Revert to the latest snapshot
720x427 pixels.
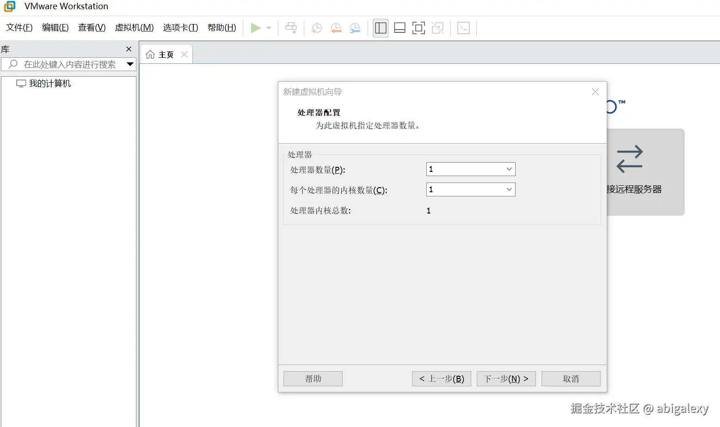click(336, 28)
